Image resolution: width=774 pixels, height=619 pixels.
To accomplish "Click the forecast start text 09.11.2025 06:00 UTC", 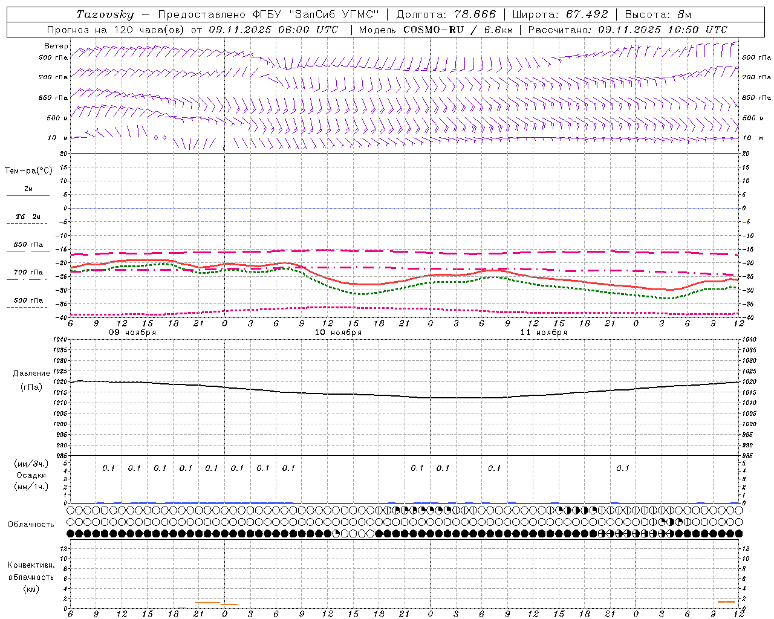I will pyautogui.click(x=273, y=30).
